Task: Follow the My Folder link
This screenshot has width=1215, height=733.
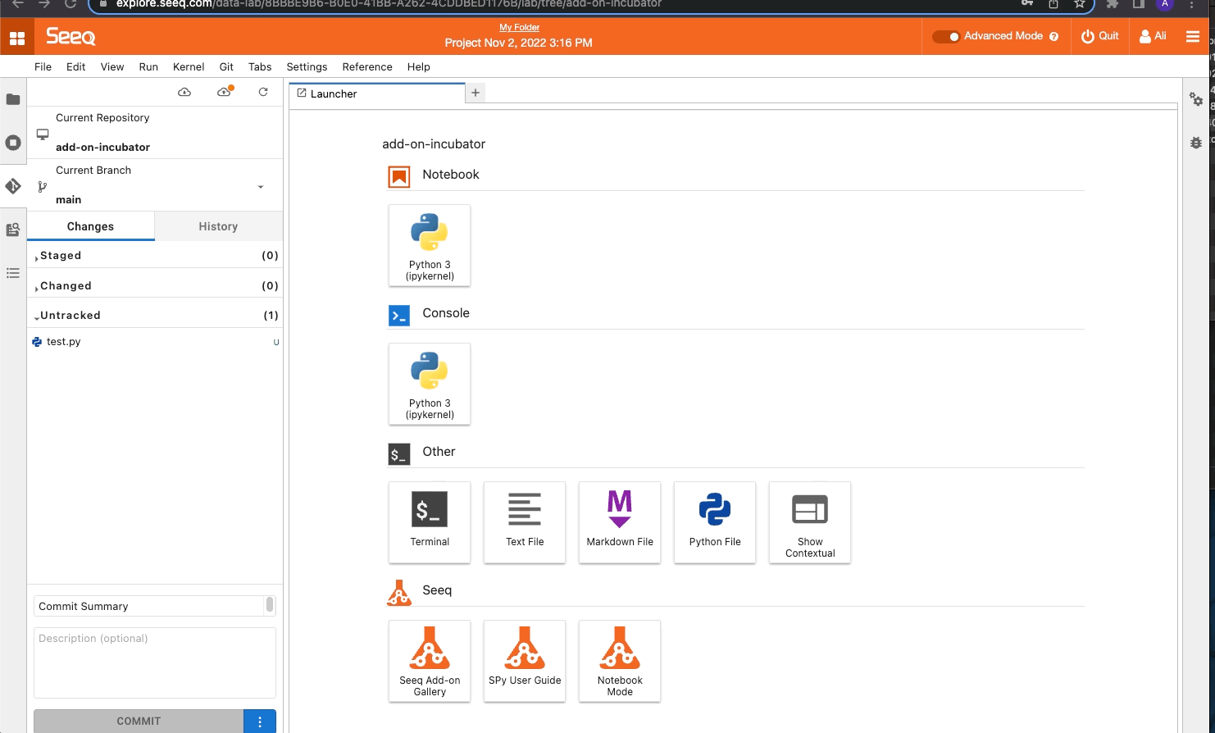Action: [x=519, y=27]
